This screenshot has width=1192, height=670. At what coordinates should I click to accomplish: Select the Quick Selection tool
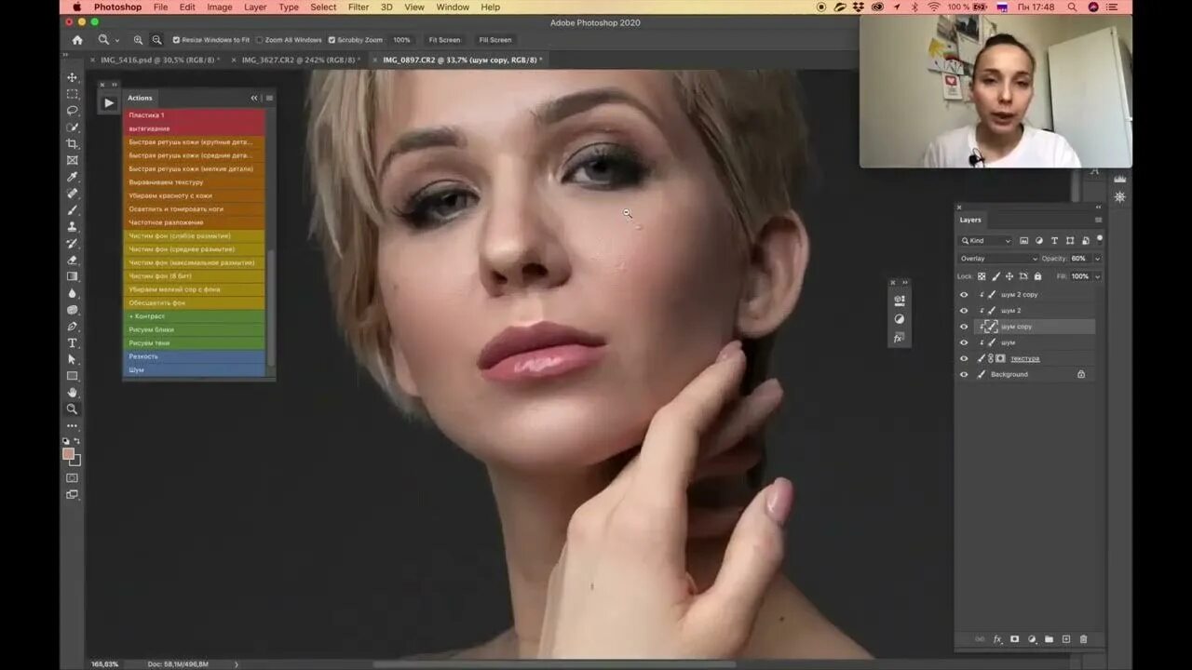(x=72, y=127)
